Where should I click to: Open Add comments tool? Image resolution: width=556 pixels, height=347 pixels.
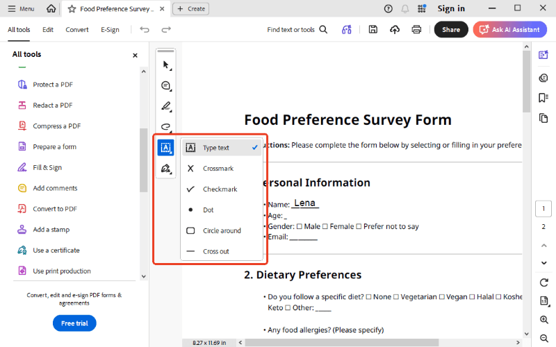point(47,188)
